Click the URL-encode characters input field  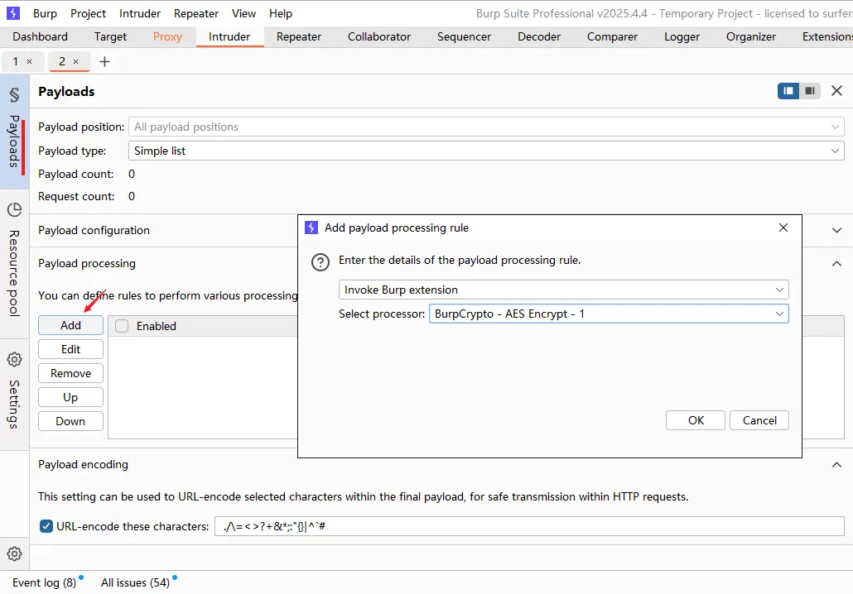coord(529,526)
